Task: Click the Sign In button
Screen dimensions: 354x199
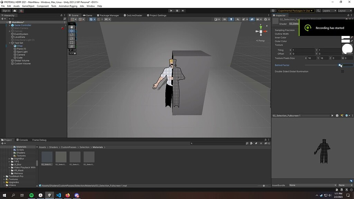Action: 6,10
